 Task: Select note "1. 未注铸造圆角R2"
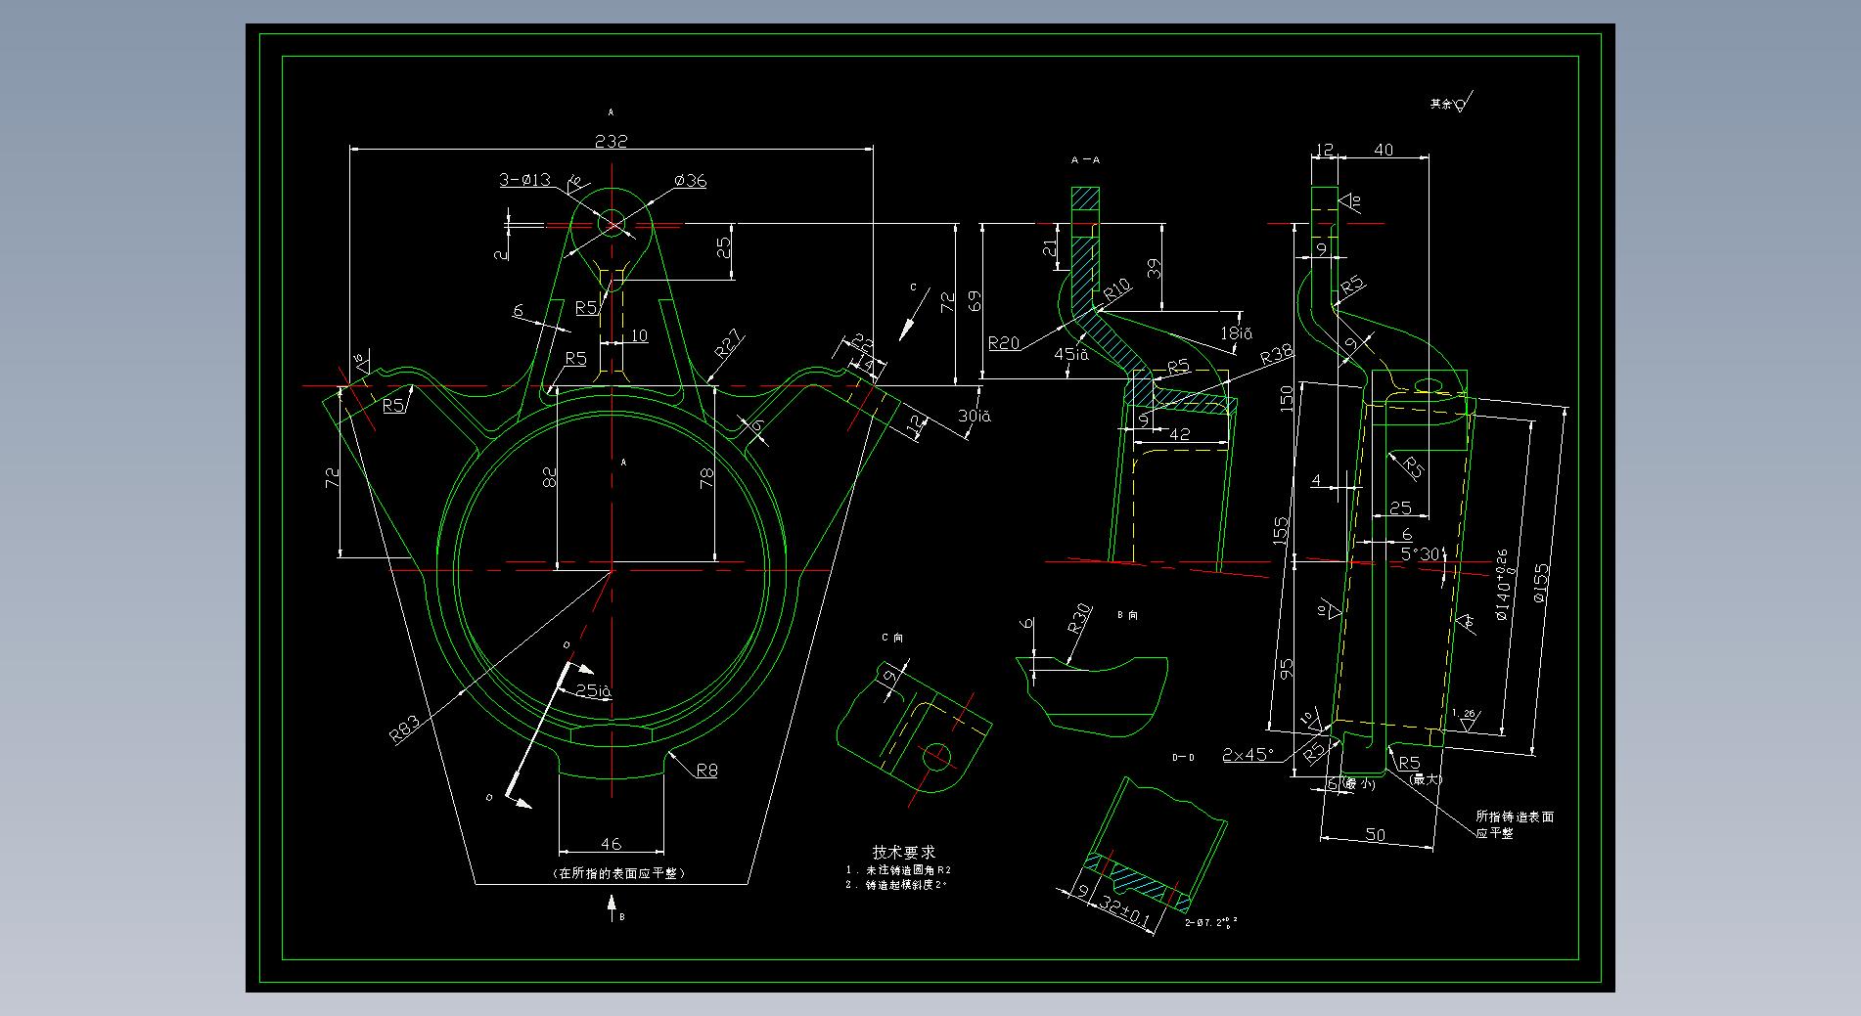coord(898,869)
